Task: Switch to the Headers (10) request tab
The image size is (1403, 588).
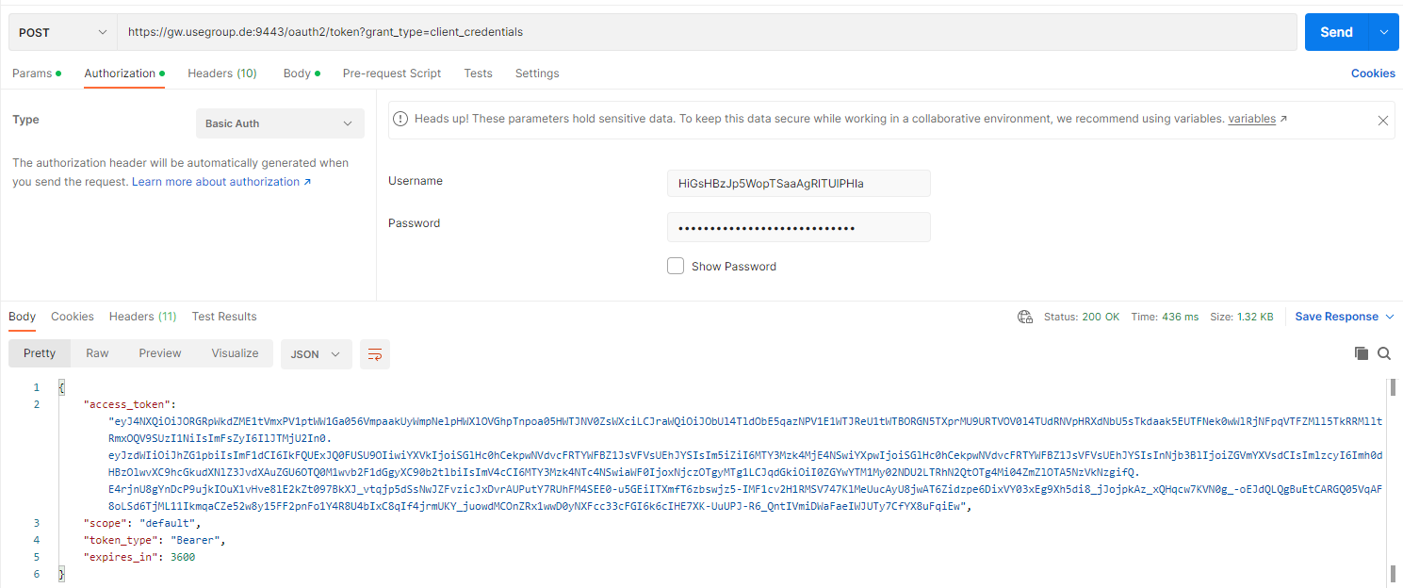Action: tap(222, 73)
